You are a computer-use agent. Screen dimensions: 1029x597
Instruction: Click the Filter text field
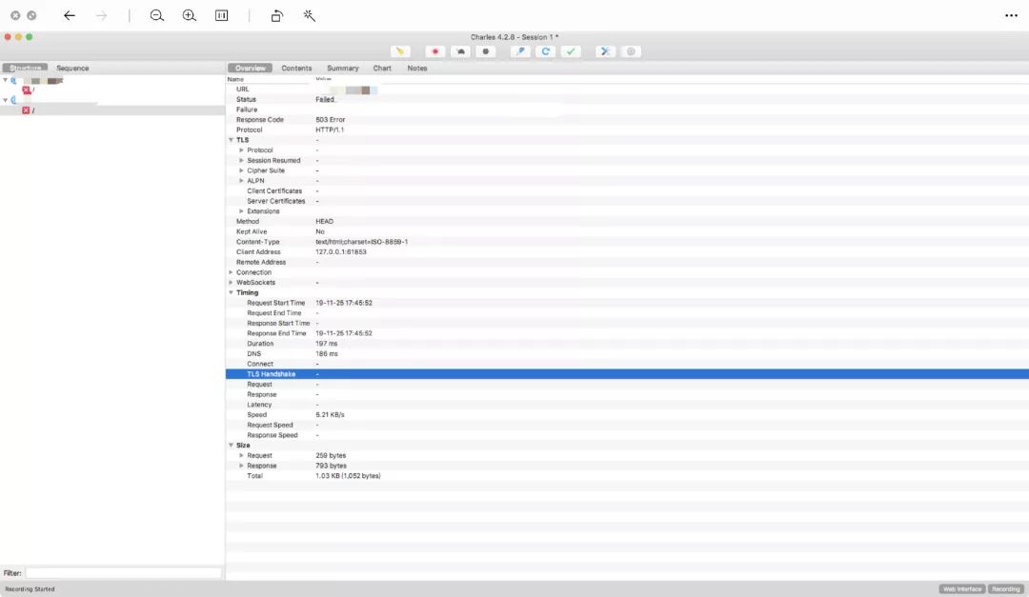(123, 573)
